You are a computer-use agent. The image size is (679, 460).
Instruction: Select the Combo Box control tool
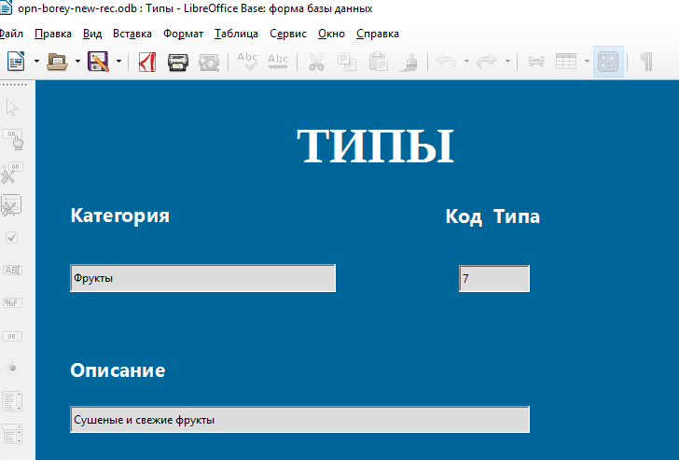[12, 434]
